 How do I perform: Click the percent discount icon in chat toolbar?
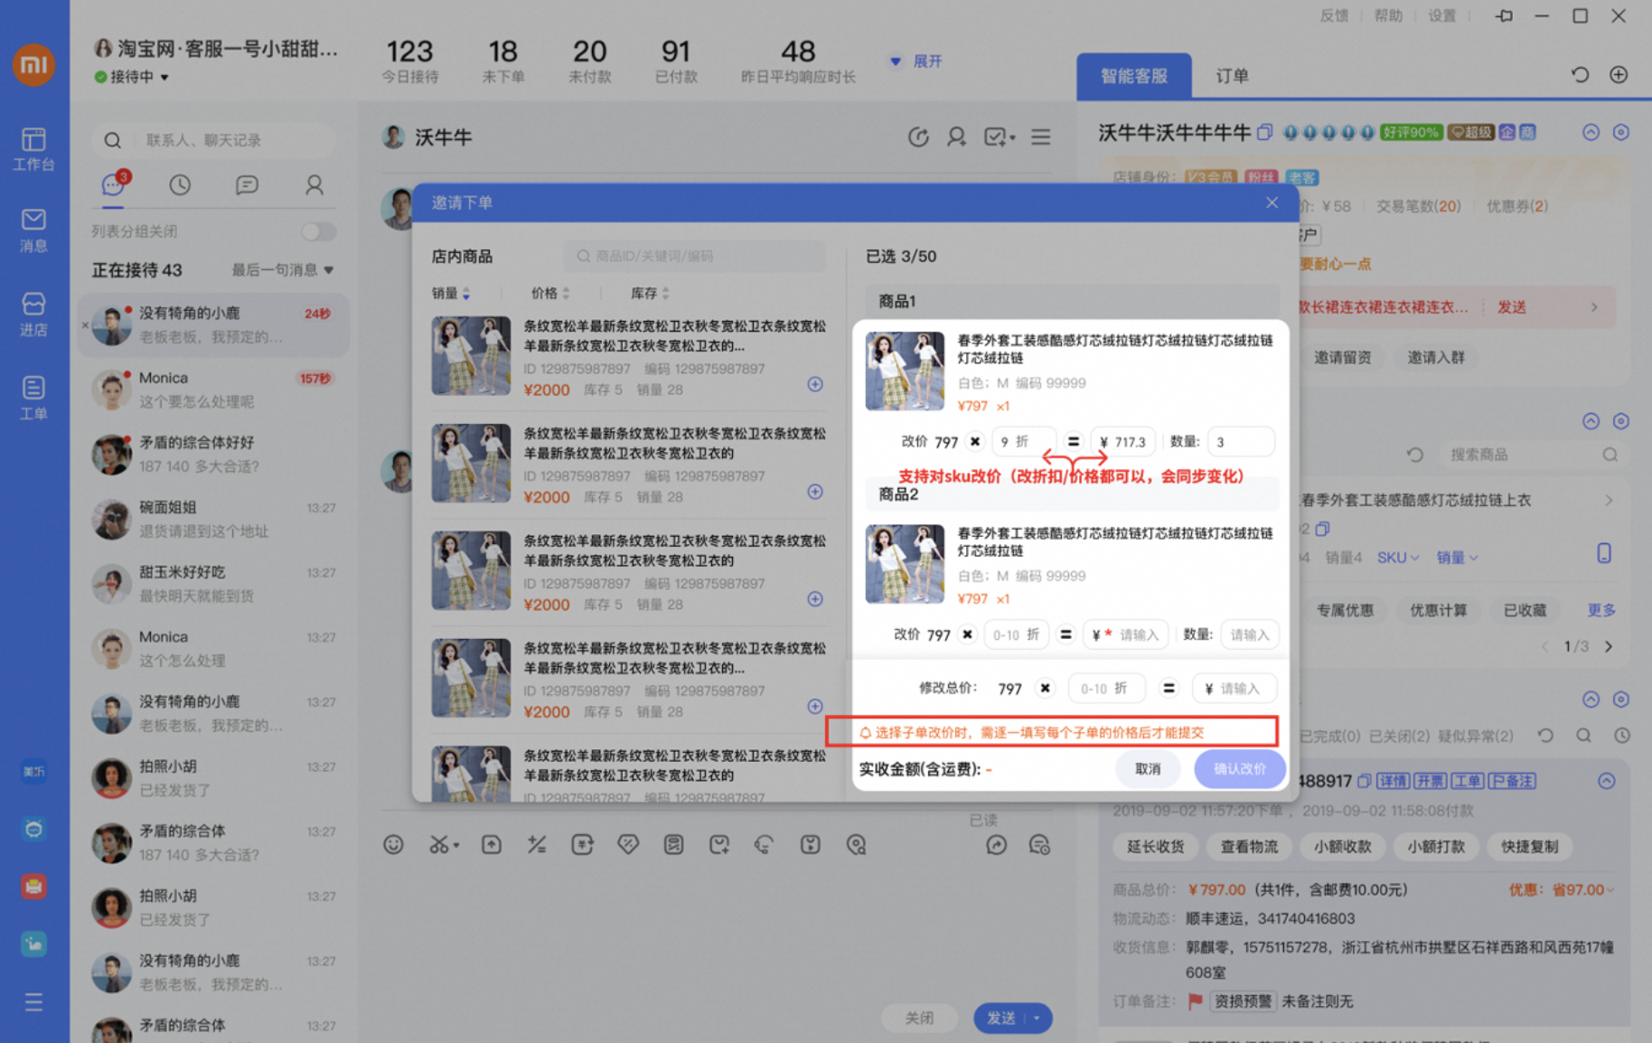pos(537,844)
